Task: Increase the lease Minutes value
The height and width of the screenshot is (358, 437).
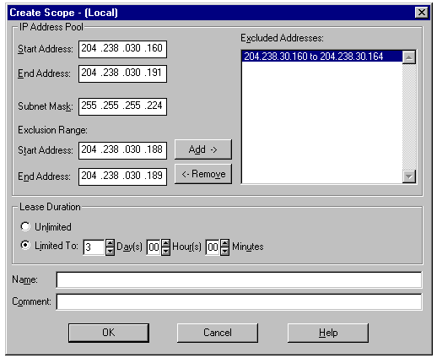Action: (224, 243)
